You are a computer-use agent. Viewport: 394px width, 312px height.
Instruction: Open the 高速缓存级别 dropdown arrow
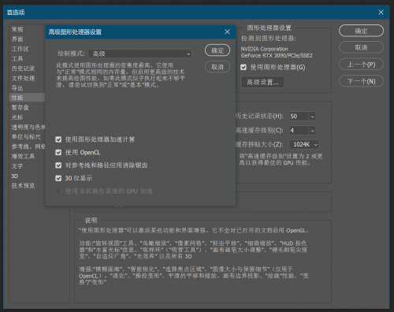point(312,130)
